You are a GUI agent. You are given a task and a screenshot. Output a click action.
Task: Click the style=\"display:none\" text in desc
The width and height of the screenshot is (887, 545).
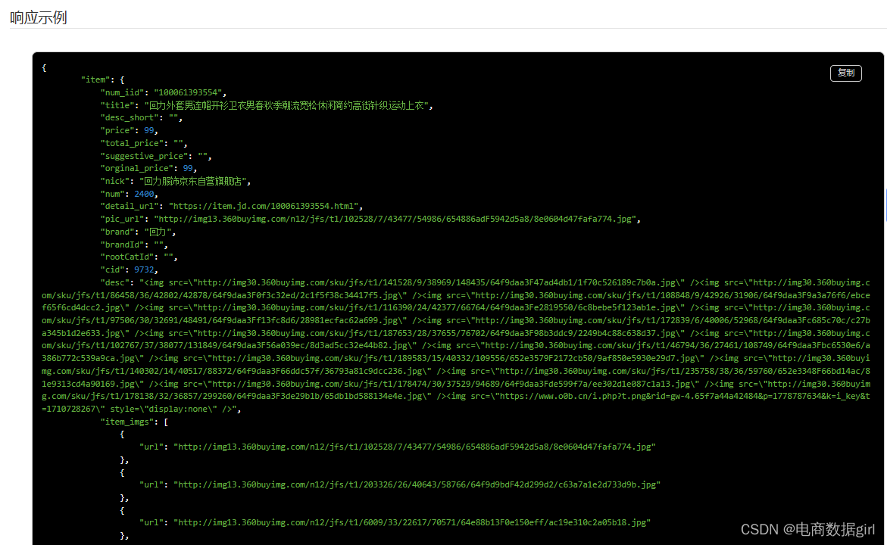click(x=164, y=409)
